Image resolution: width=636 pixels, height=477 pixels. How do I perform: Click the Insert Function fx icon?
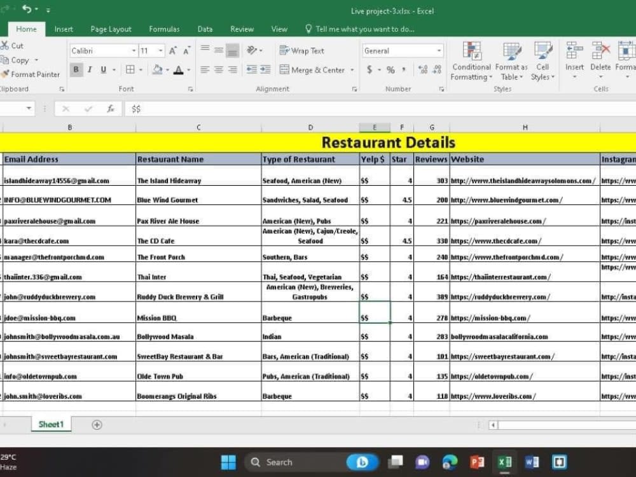click(111, 109)
